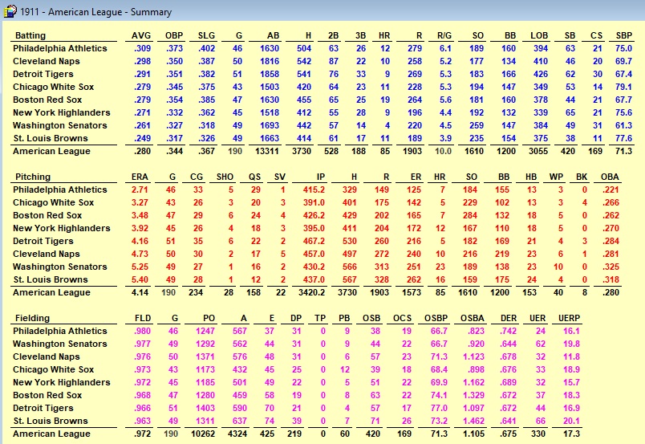Click the QS column header
Screen dimensions: 645x444
coord(254,177)
